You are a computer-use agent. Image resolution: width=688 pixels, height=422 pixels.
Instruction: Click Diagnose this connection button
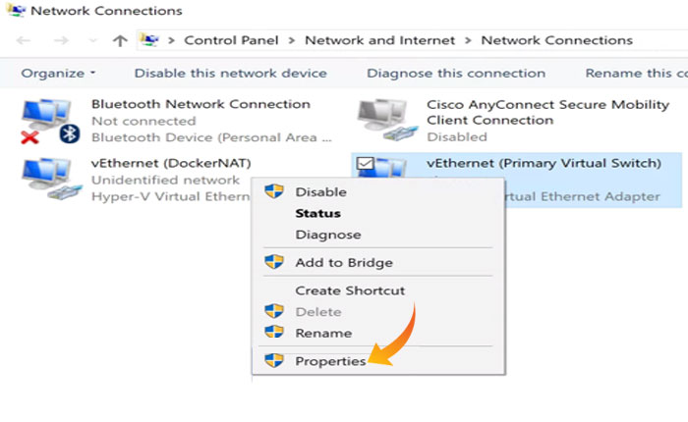coord(456,73)
